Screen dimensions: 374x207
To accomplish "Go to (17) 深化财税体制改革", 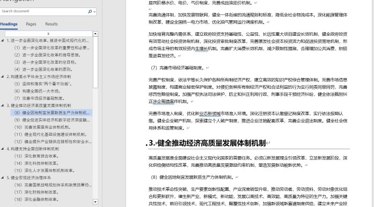I will [x=36, y=192].
